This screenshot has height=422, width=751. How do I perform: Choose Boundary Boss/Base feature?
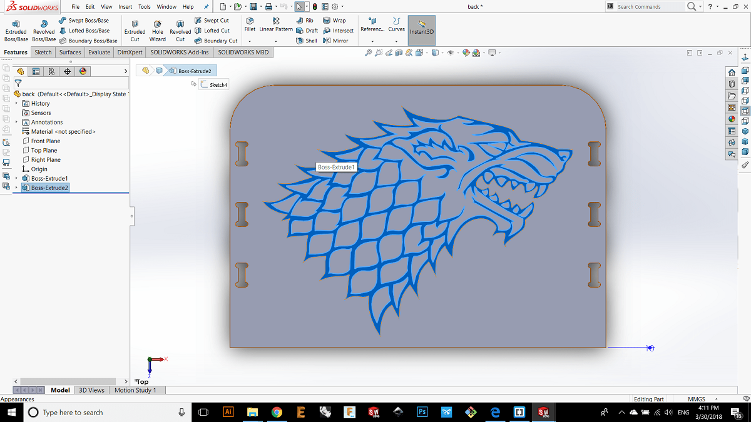[88, 41]
